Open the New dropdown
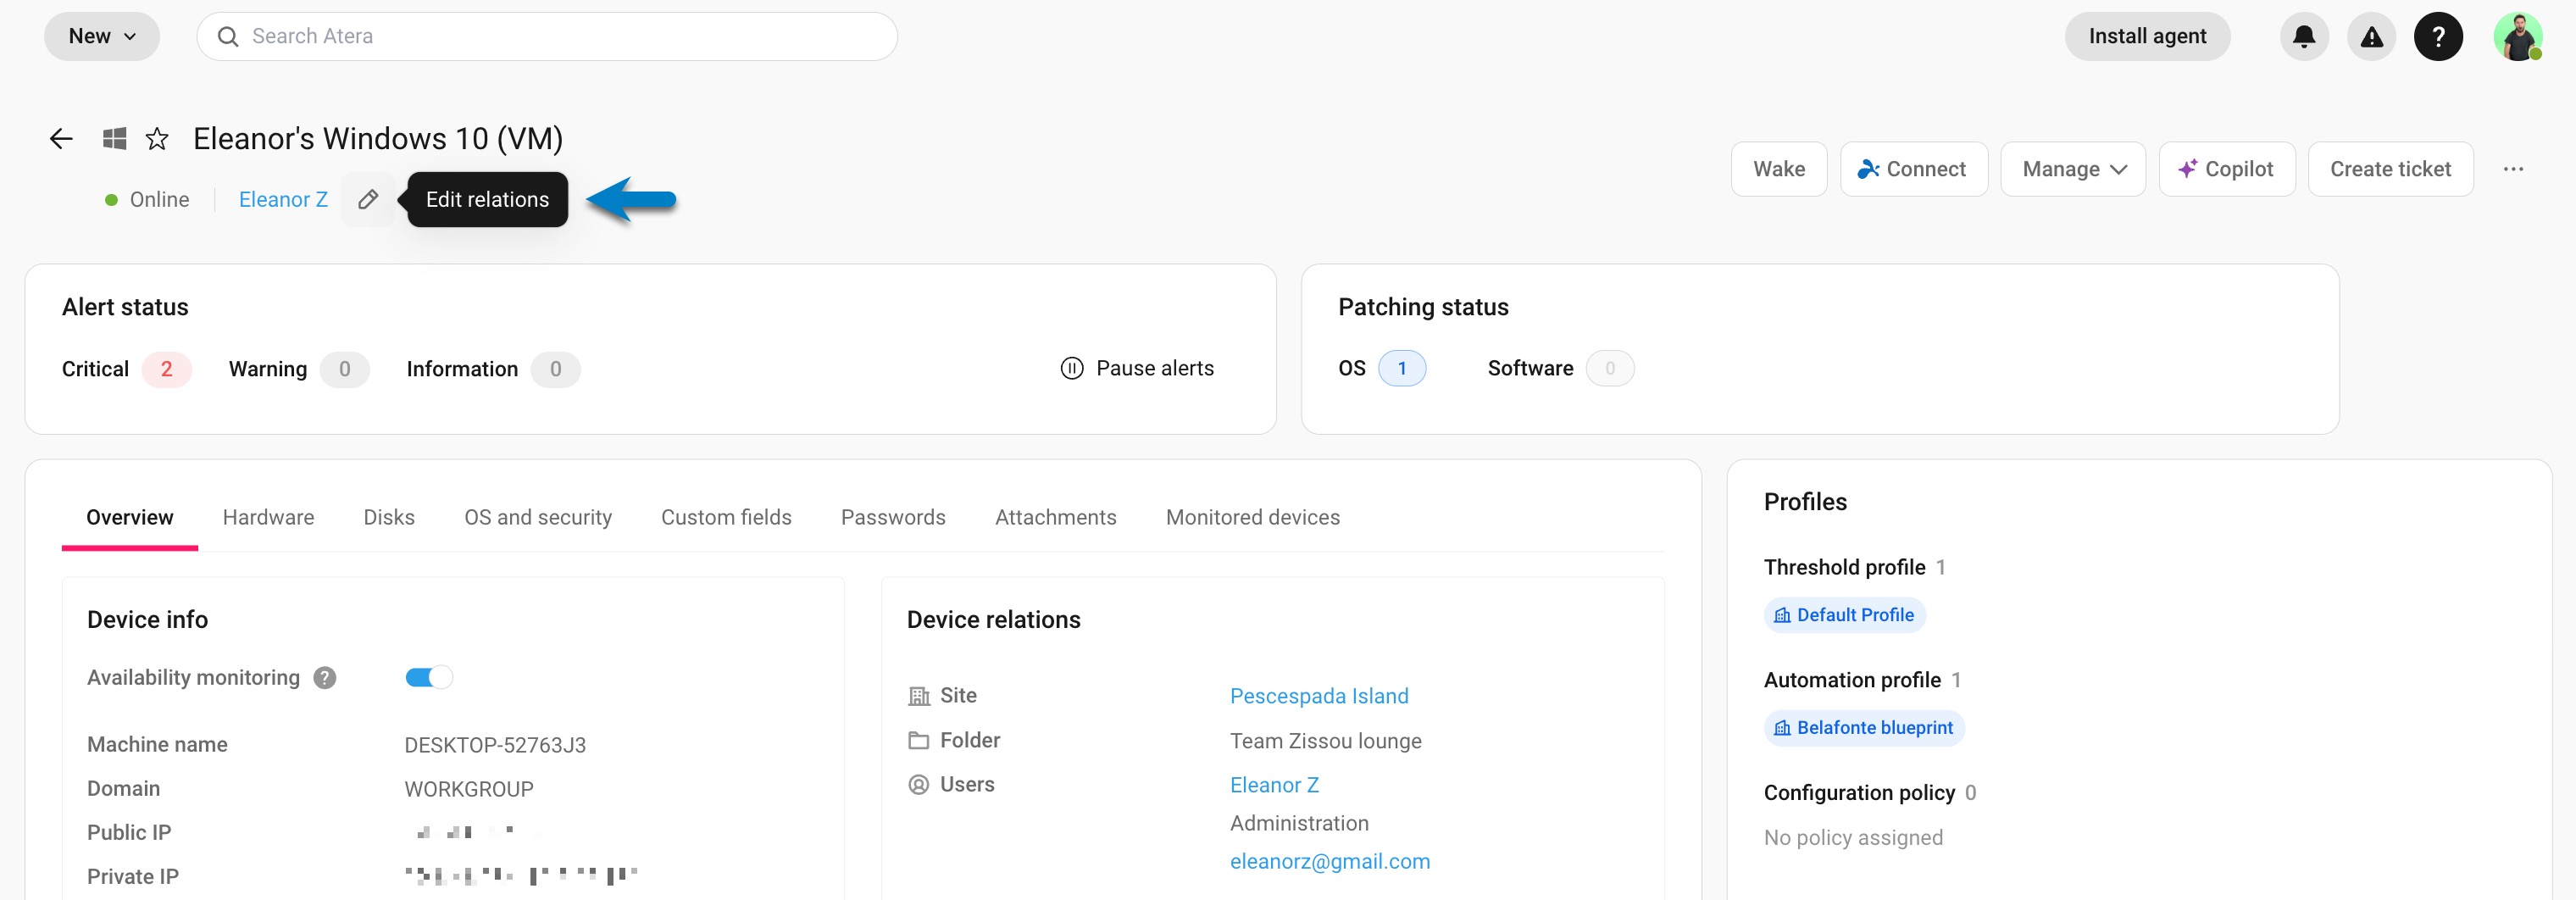Viewport: 2576px width, 900px height. 102,37
